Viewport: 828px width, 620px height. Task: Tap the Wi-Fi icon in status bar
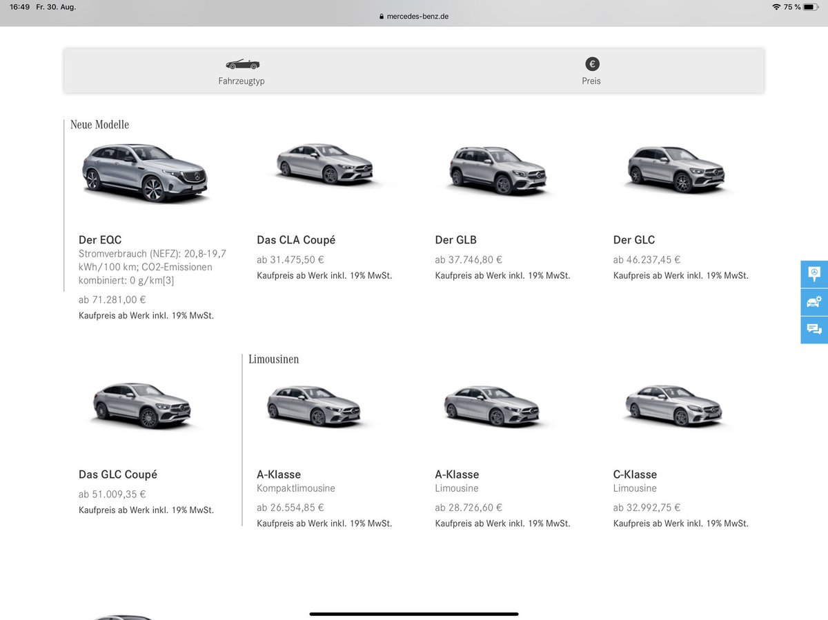(x=776, y=7)
